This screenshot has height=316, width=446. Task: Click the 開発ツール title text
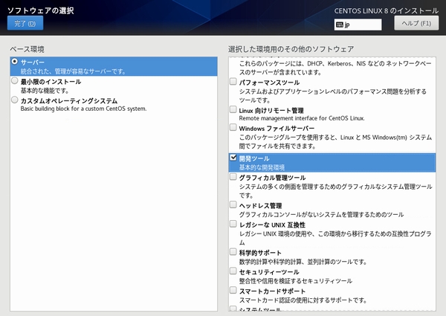click(x=254, y=158)
